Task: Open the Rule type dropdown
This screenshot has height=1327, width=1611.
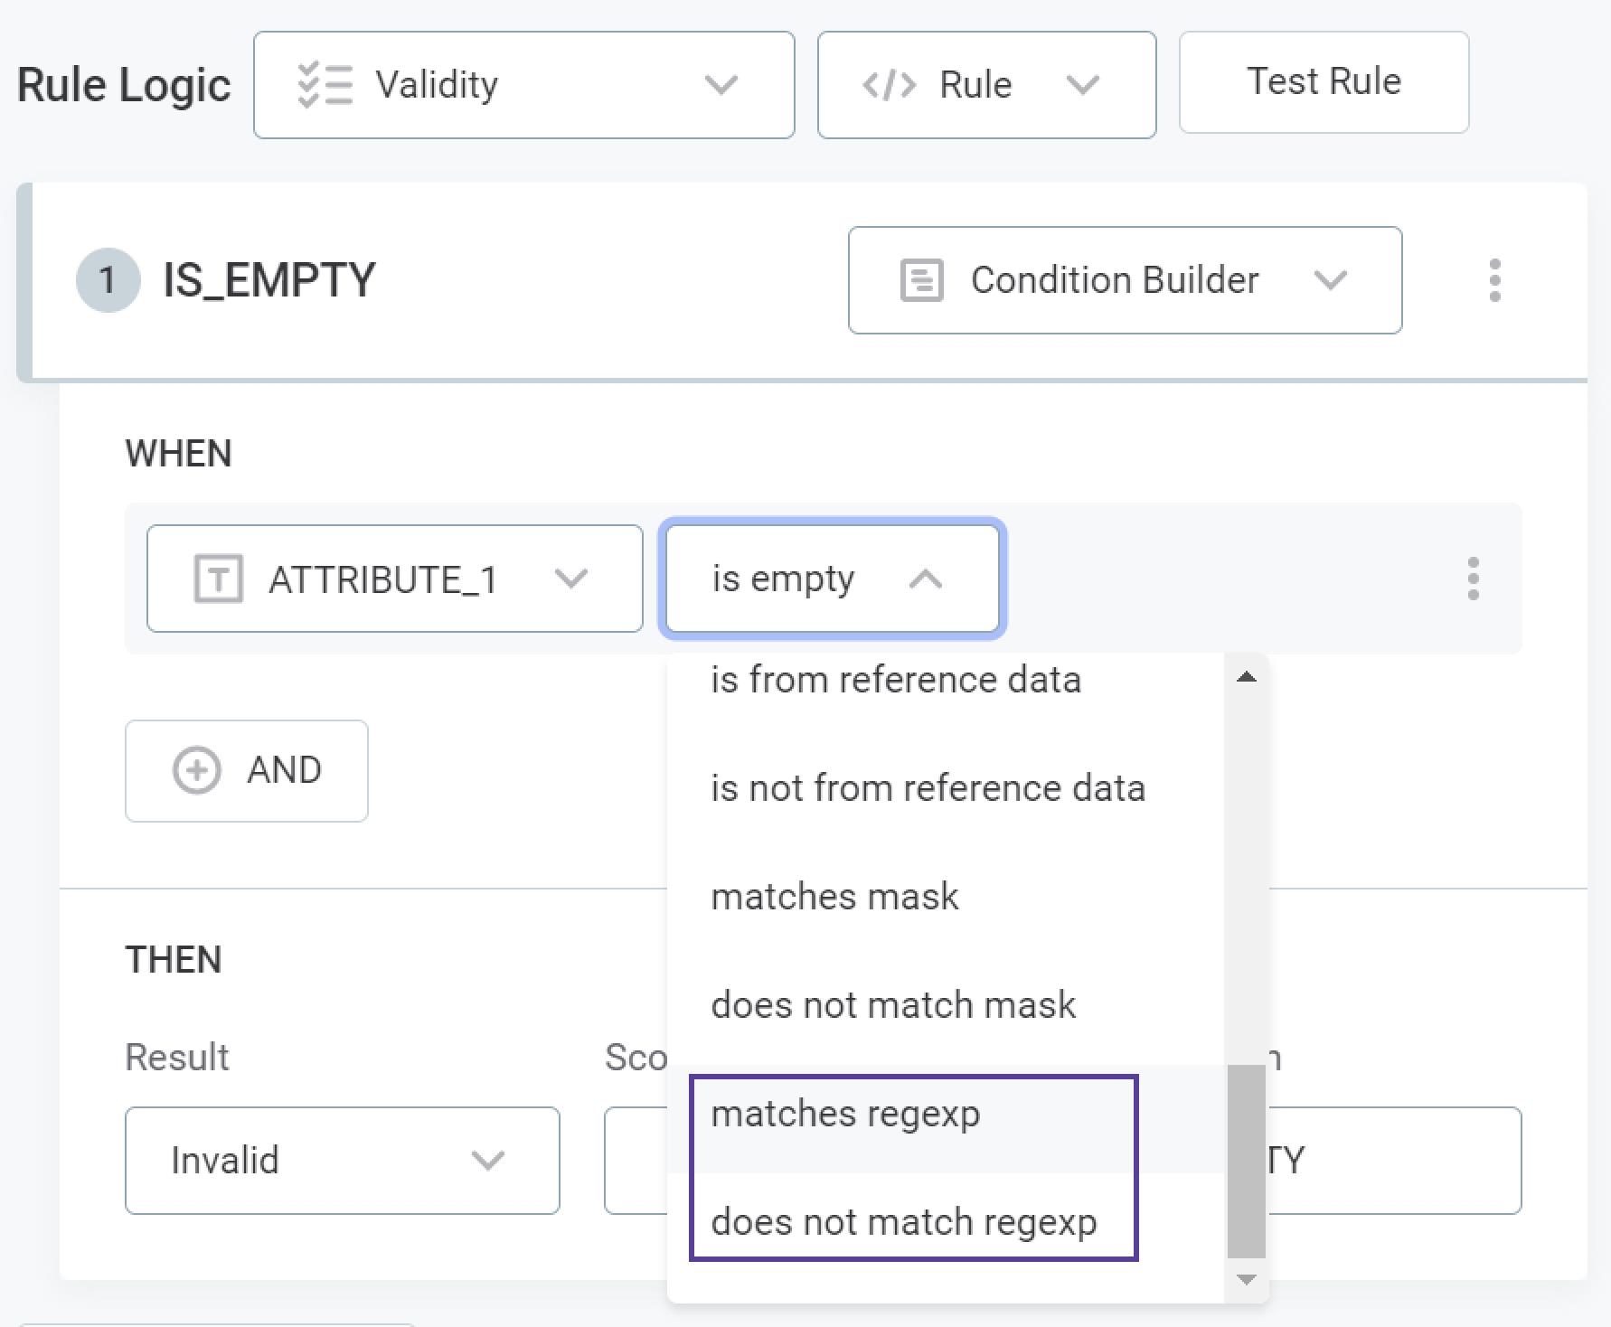Action: [x=1082, y=85]
